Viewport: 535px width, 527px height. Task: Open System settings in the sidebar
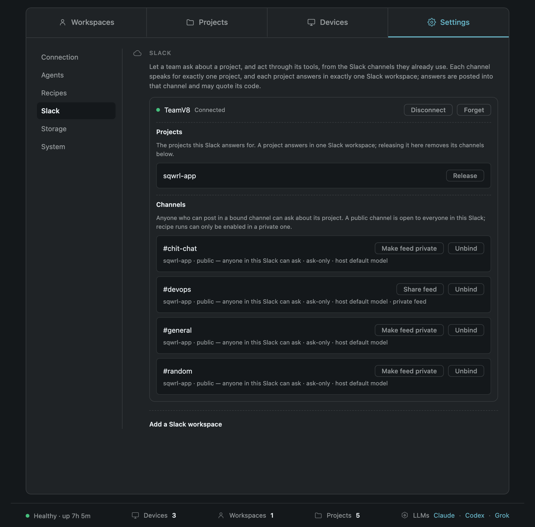(76, 147)
